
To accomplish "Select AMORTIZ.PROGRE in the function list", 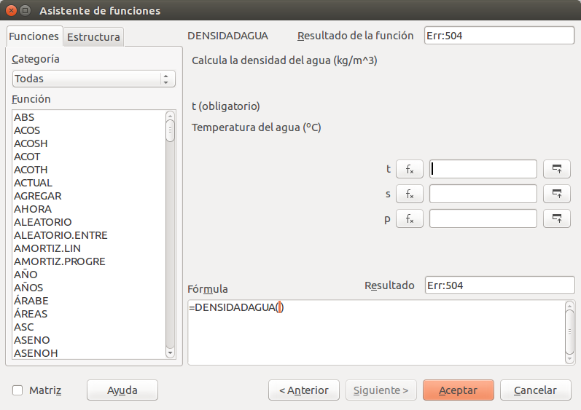I will [89, 261].
